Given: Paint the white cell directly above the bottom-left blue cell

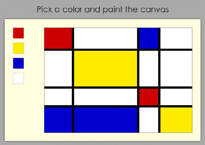Looking at the screenshot, I should (x=58, y=97).
